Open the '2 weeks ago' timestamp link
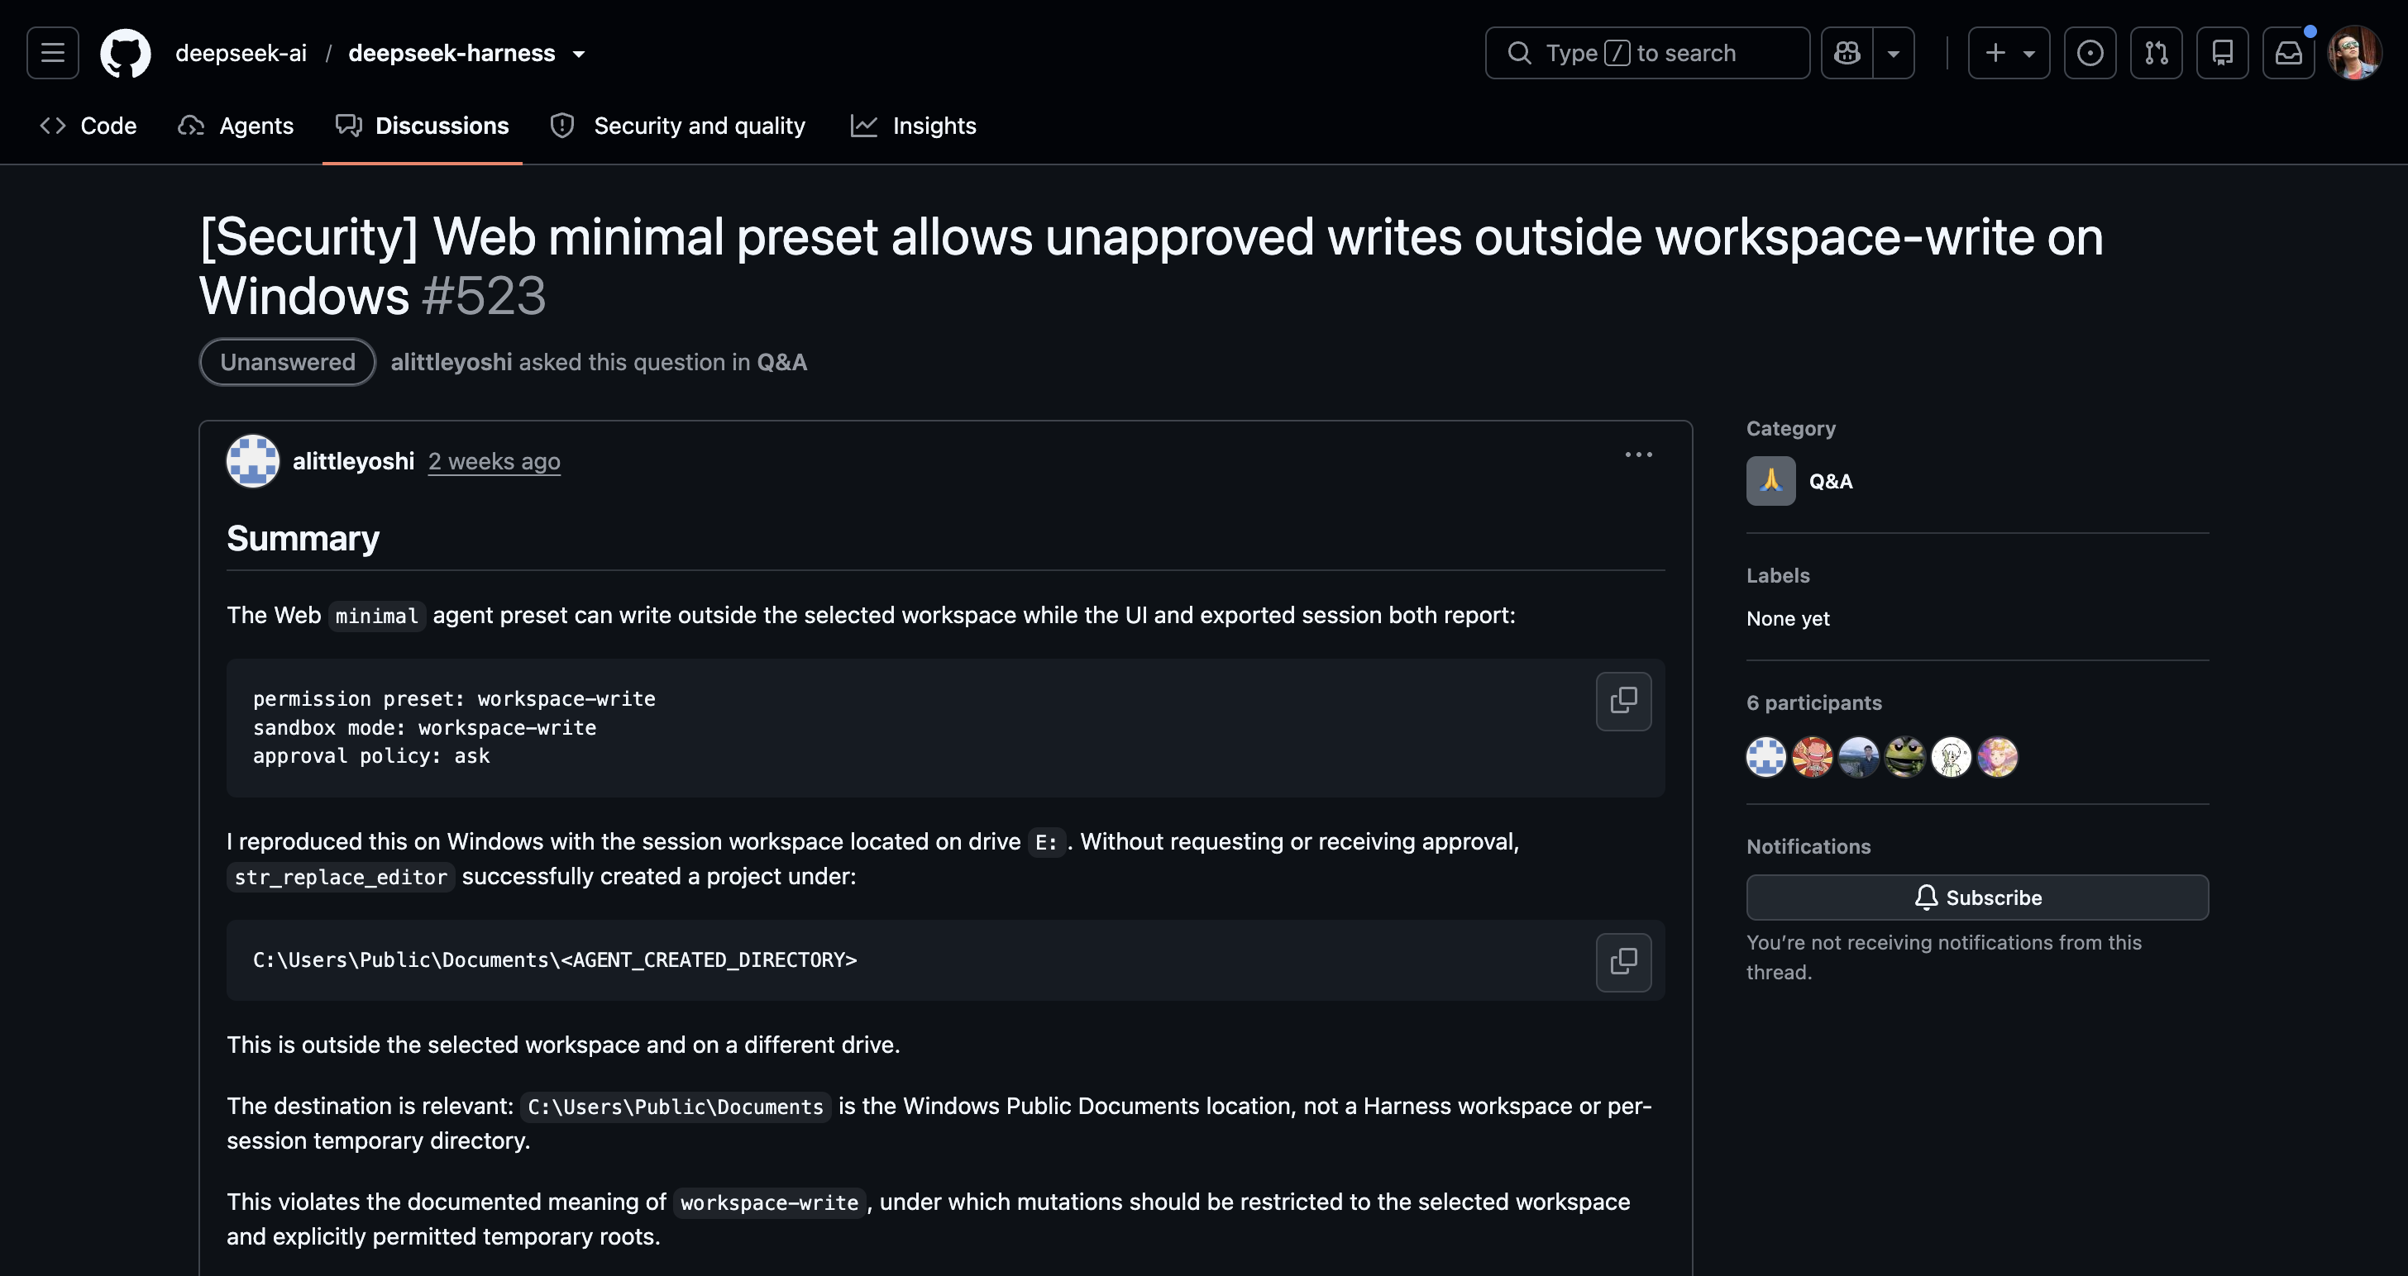The image size is (2408, 1276). pos(494,461)
